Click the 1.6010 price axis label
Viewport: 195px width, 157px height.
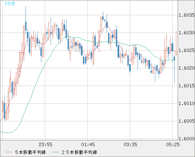coord(187,103)
